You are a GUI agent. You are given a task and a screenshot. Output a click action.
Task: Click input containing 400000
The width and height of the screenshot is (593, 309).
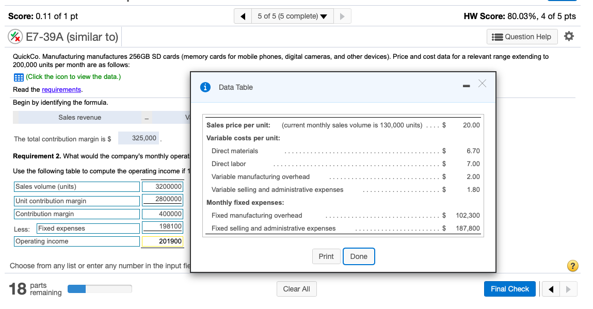click(163, 214)
